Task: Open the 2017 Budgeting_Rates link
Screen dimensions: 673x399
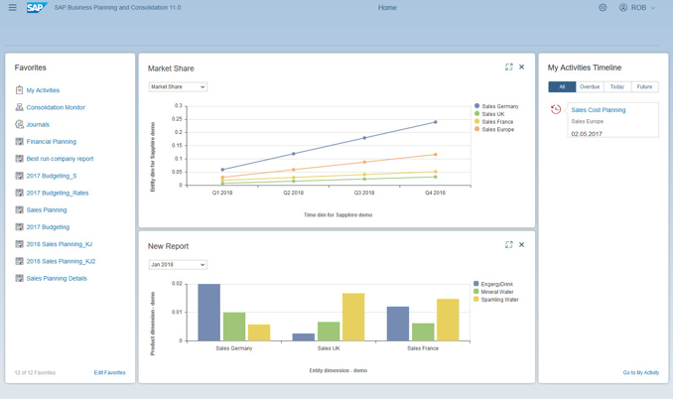Action: tap(58, 194)
